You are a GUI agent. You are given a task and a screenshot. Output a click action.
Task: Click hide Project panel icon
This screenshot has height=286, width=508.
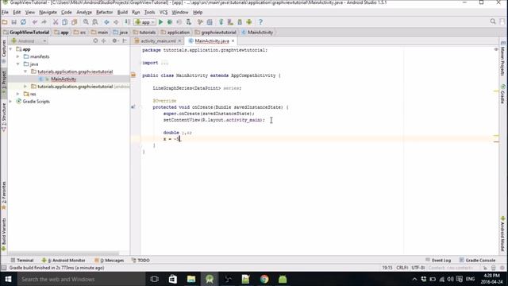[125, 41]
